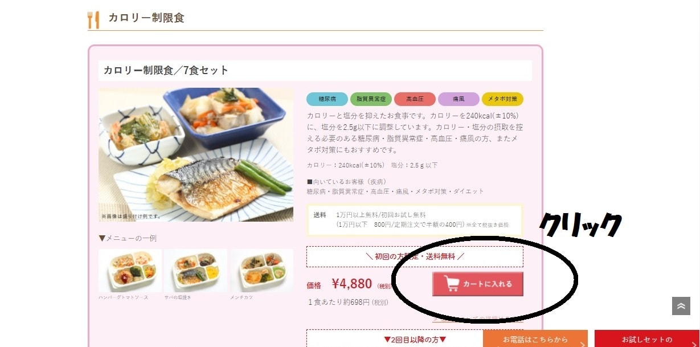
Task: Click the fork and knife icon beside カロリー制限食
Action: [x=93, y=19]
